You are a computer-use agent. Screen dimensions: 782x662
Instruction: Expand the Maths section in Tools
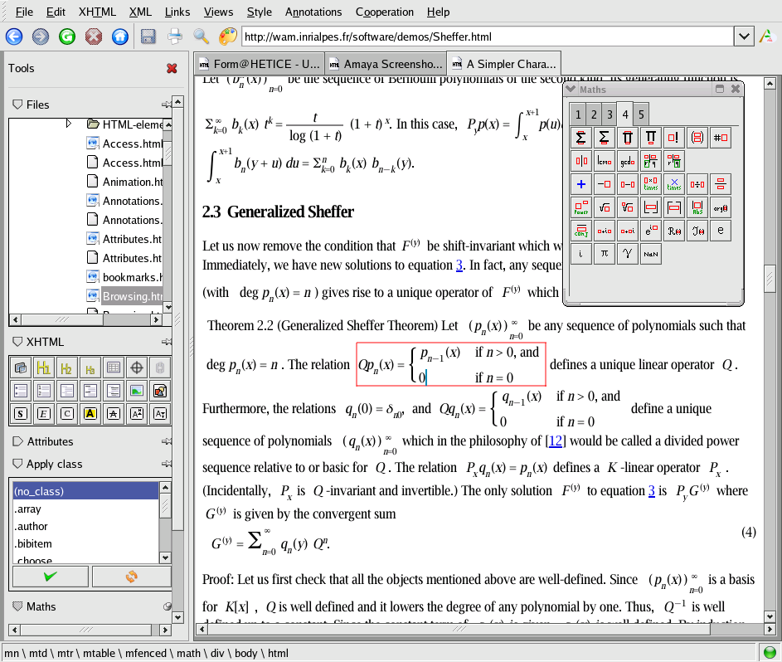click(x=17, y=606)
